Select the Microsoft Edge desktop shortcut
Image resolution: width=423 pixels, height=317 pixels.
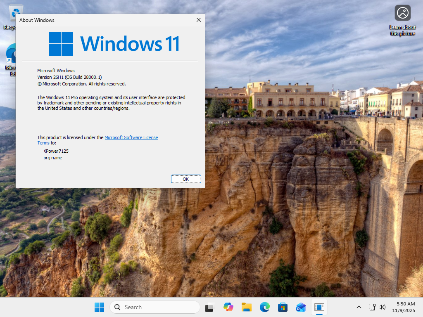tap(10, 59)
